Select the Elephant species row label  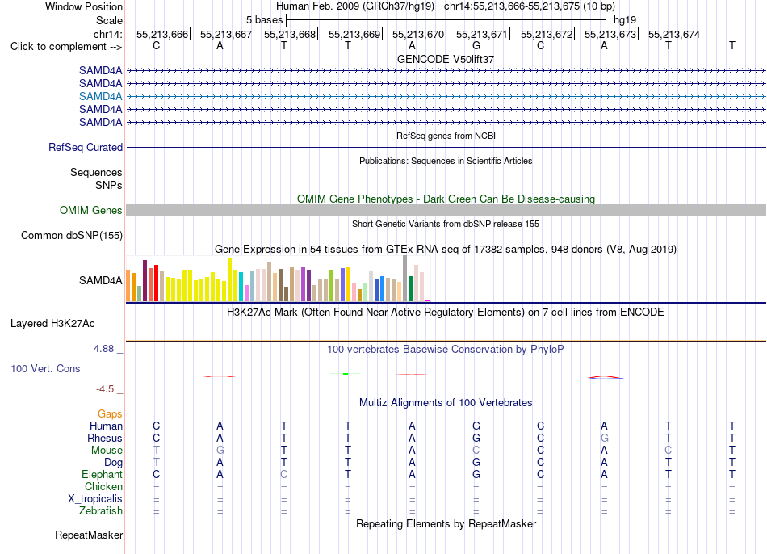(102, 475)
